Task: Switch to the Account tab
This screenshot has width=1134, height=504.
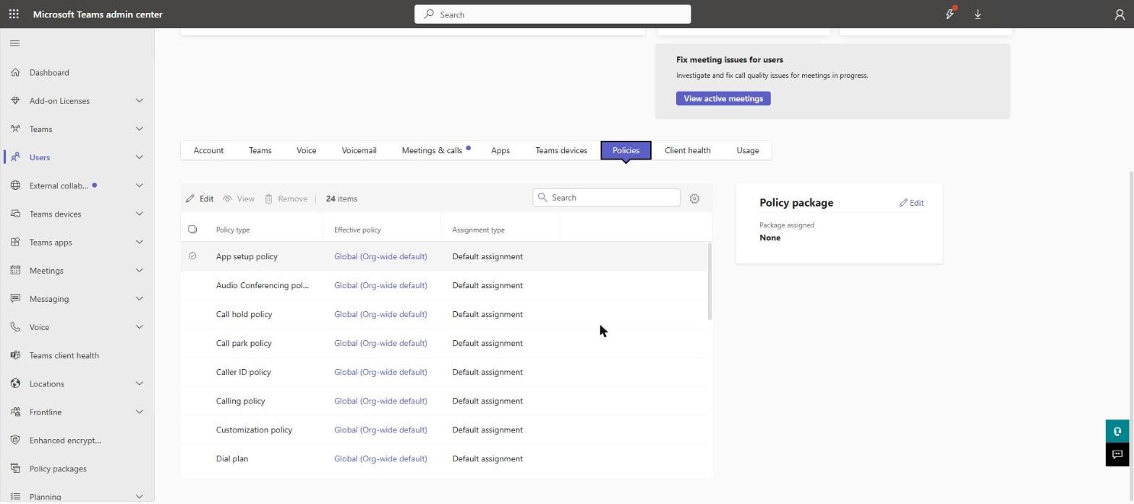Action: [x=208, y=150]
